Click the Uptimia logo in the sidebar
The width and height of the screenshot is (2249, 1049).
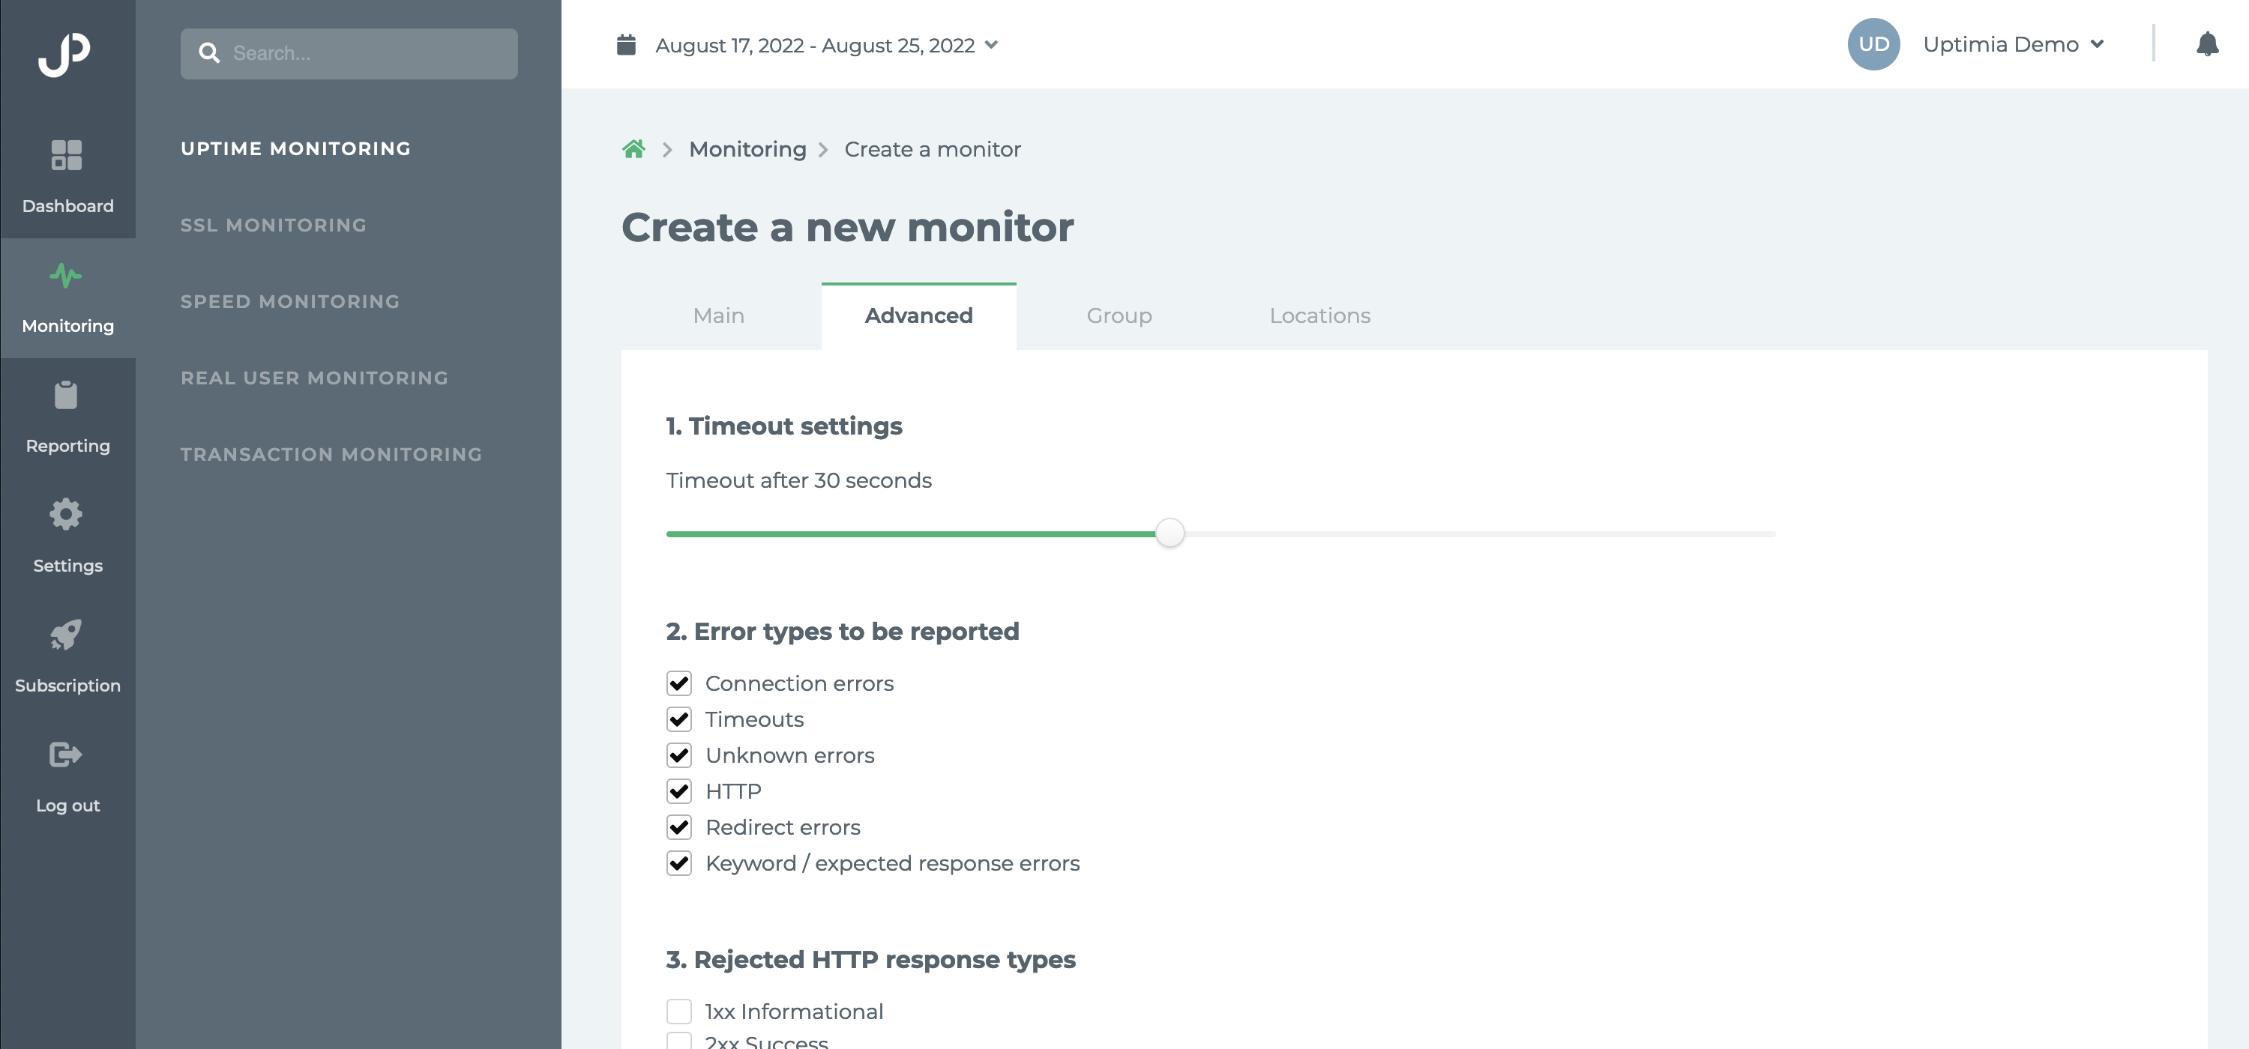tap(64, 54)
